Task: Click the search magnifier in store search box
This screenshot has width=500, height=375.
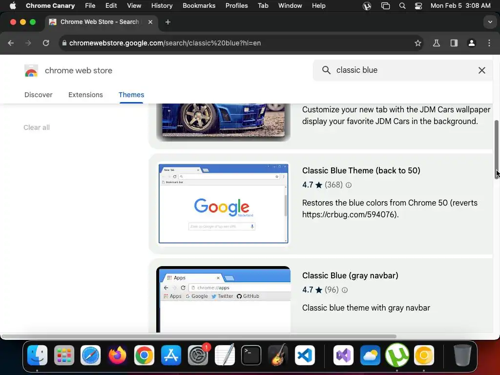Action: (x=326, y=70)
